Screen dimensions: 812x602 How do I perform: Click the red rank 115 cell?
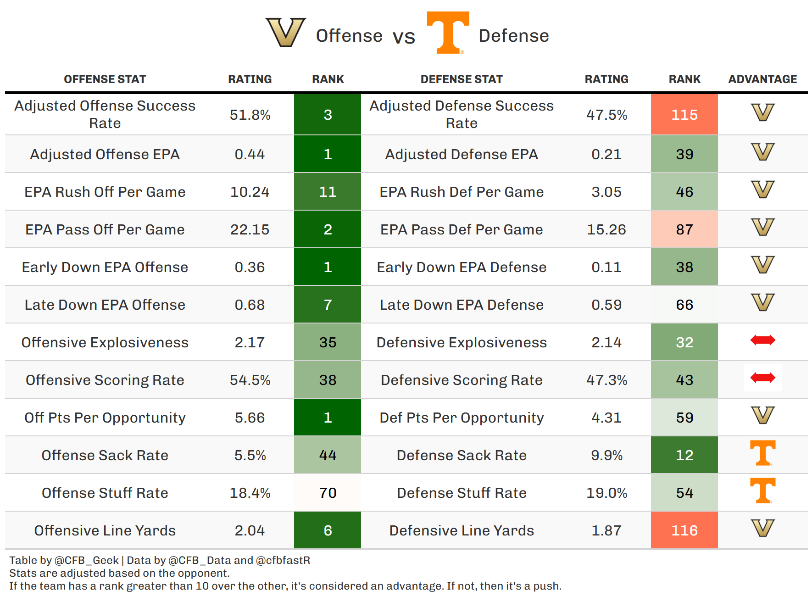(x=684, y=115)
